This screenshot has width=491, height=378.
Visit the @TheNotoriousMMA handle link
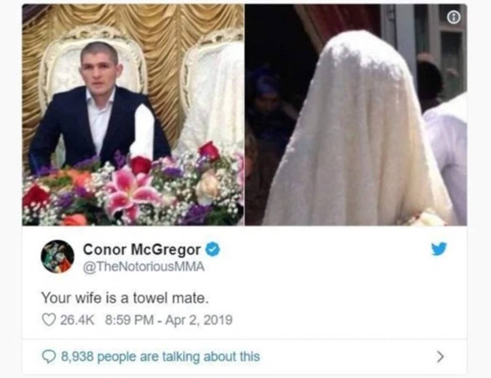click(x=144, y=267)
